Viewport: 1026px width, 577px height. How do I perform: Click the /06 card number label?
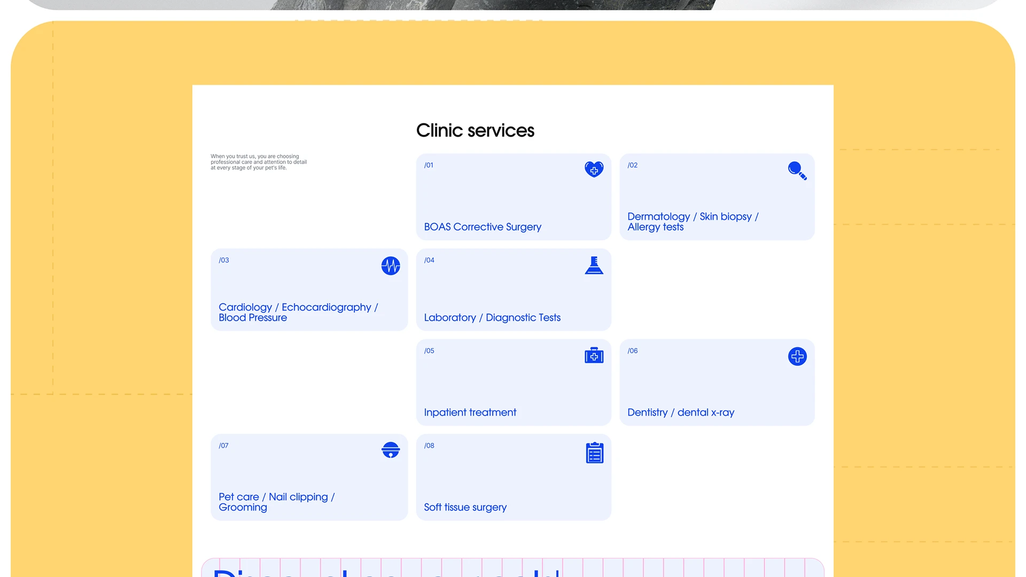(632, 350)
